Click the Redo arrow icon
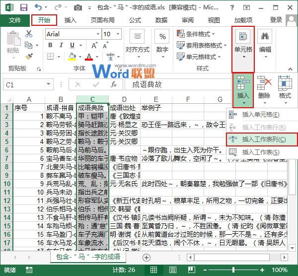This screenshot has width=298, height=276. pyautogui.click(x=58, y=7)
